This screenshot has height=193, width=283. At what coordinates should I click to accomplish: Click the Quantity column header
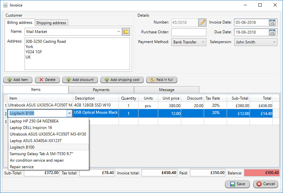click(x=129, y=98)
